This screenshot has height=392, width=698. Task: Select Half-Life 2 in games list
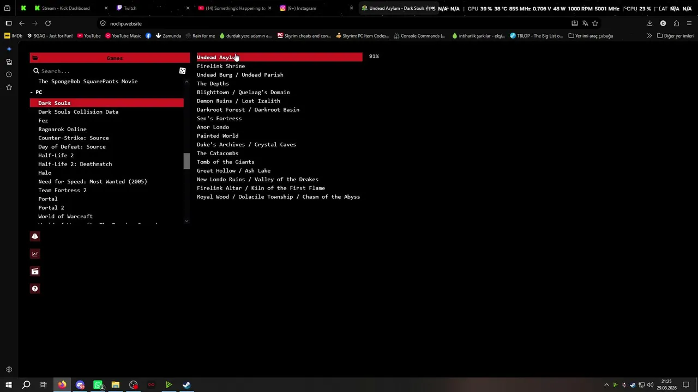(56, 155)
